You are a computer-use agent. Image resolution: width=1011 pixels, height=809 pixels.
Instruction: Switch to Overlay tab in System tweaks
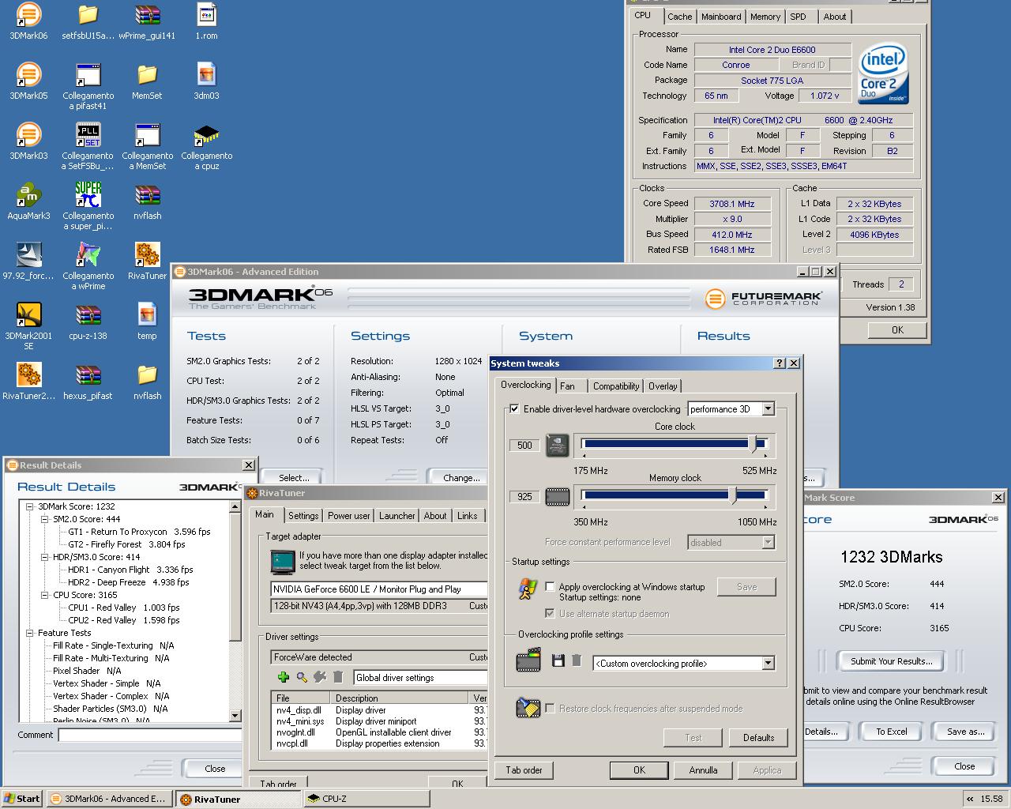coord(663,386)
